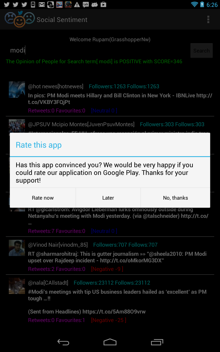
Task: Open the t.co/5Am88O9vrw tweet link
Action: click(x=114, y=312)
